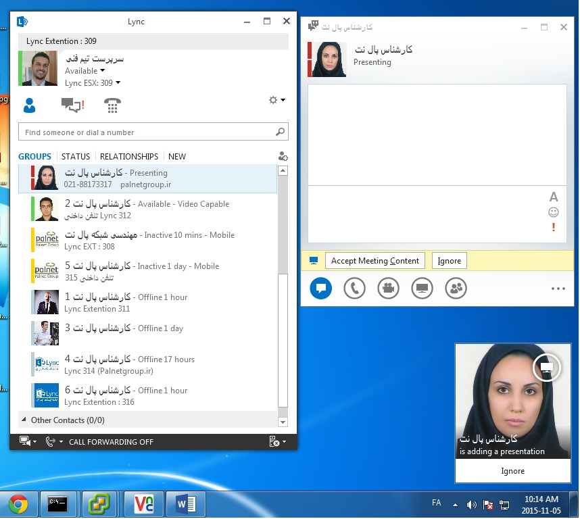Click the status bar alerts icon
The image size is (580, 519).
274,441
